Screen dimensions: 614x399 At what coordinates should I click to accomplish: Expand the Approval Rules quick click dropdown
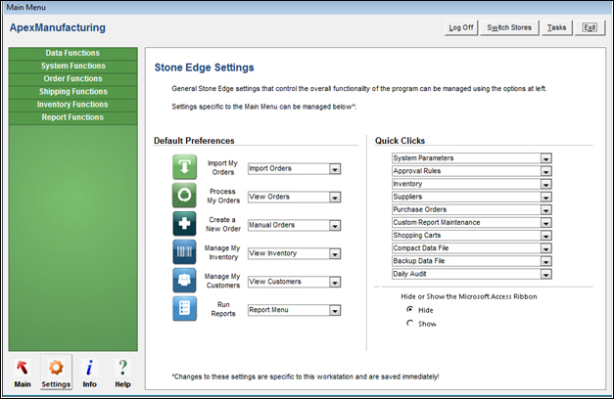coord(545,171)
